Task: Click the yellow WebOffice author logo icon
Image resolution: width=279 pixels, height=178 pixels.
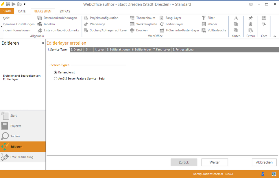Action: [3, 4]
